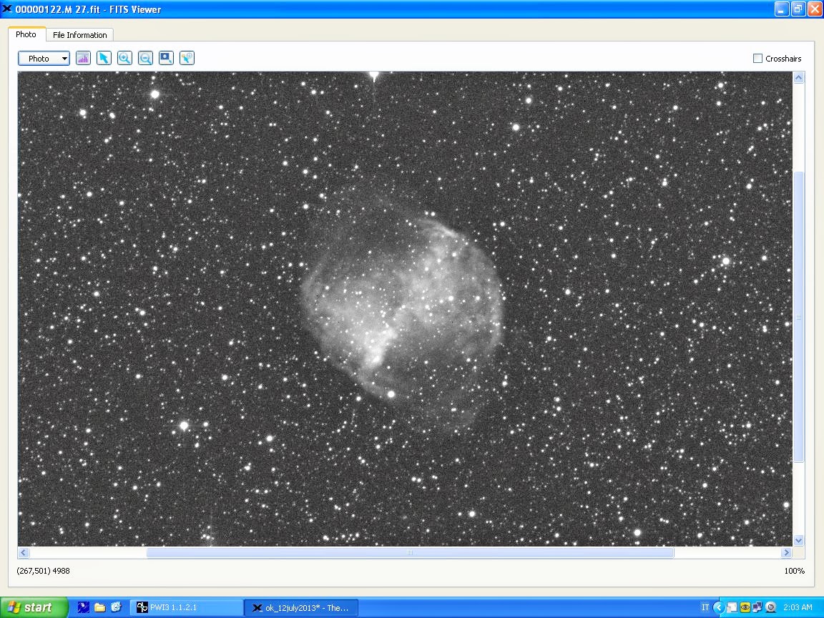Switch to ok_12july2013 taskbar window
This screenshot has height=618, width=824.
(x=300, y=607)
